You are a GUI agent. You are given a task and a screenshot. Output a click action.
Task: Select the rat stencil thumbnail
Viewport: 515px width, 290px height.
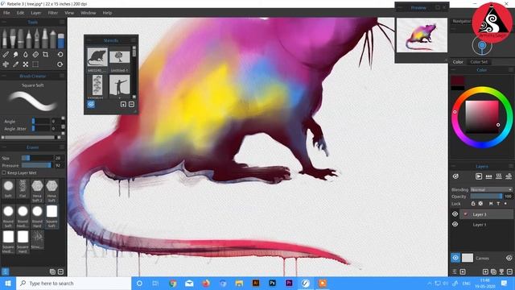tap(97, 57)
